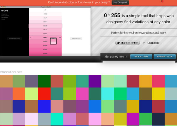Open the small logo icon in orange banner
177x126 pixels.
pos(162,1)
